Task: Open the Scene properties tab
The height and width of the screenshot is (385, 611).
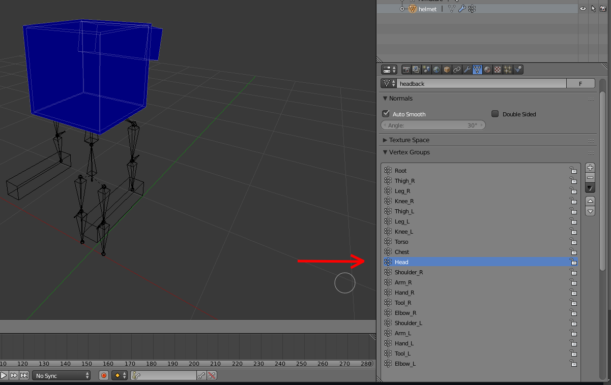Action: point(426,70)
